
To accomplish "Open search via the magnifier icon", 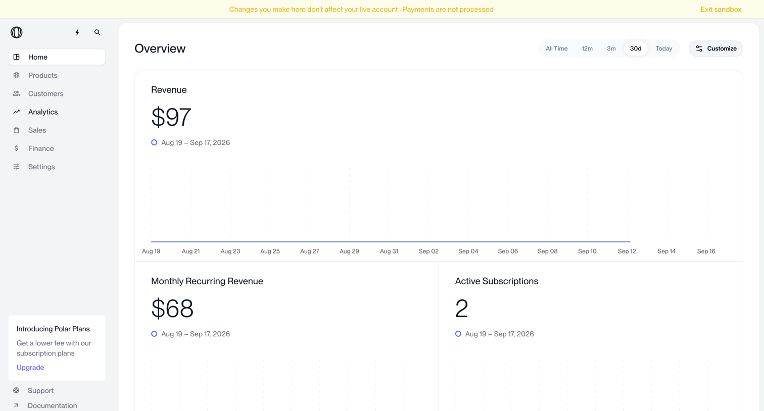I will [98, 32].
